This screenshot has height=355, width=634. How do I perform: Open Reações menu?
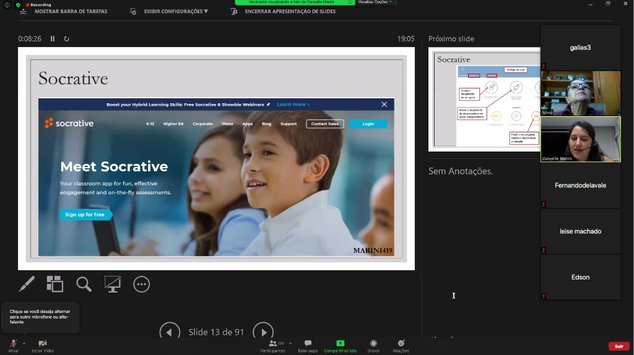pyautogui.click(x=401, y=346)
